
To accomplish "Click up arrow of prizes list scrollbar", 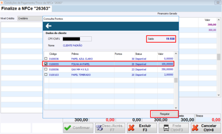I will [x=176, y=53].
